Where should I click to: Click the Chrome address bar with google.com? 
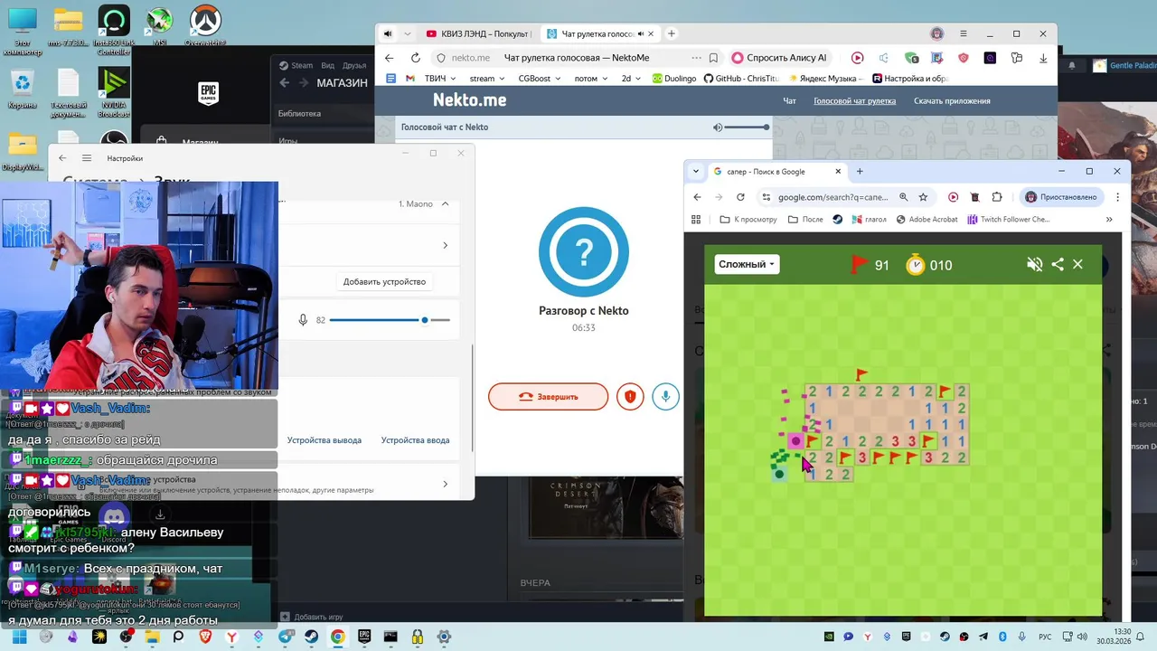[832, 196]
